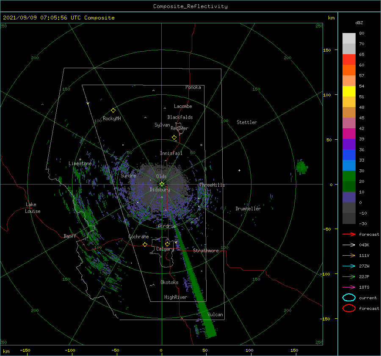The image size is (381, 356).
Task: Click the yellow diamond marker below RedDeer
Action: (x=174, y=138)
